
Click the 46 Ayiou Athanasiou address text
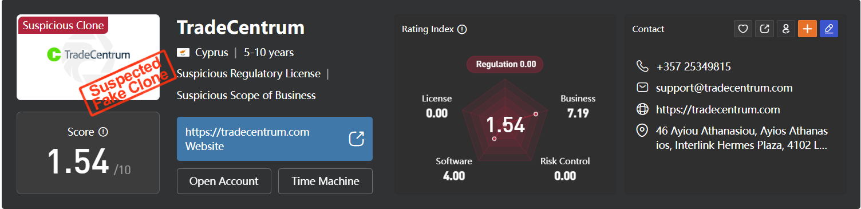coord(742,138)
